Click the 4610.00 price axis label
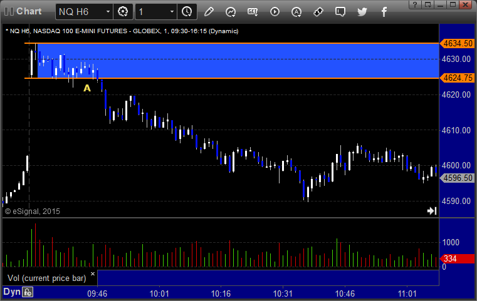Viewport: 477px width, 301px height. click(x=456, y=130)
